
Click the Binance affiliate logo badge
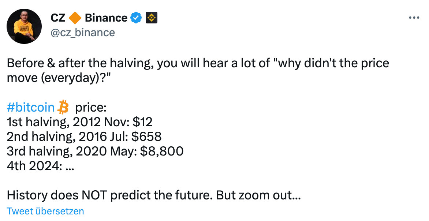pos(151,18)
